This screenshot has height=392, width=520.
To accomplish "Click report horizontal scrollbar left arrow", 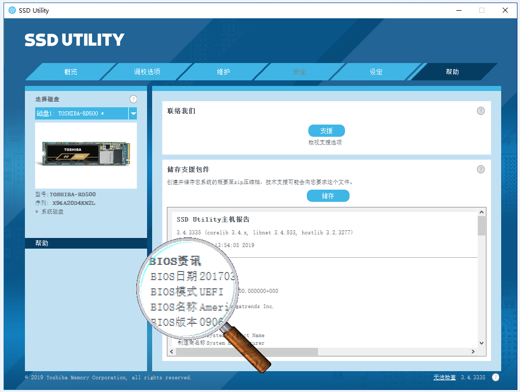I will pos(171,351).
